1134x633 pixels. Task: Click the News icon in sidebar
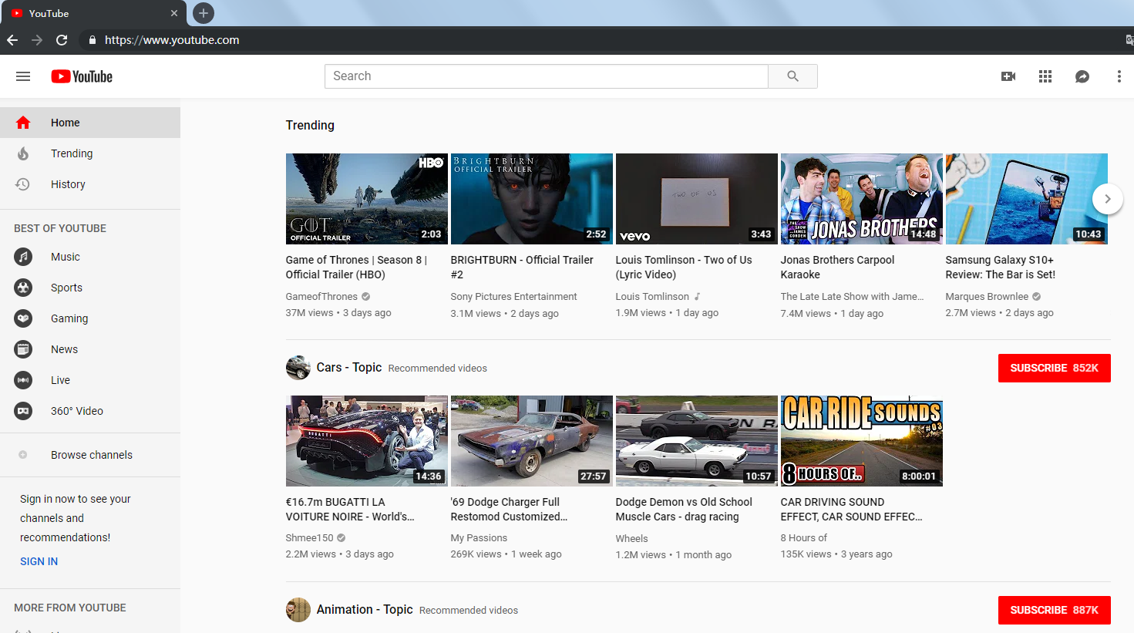pos(23,349)
